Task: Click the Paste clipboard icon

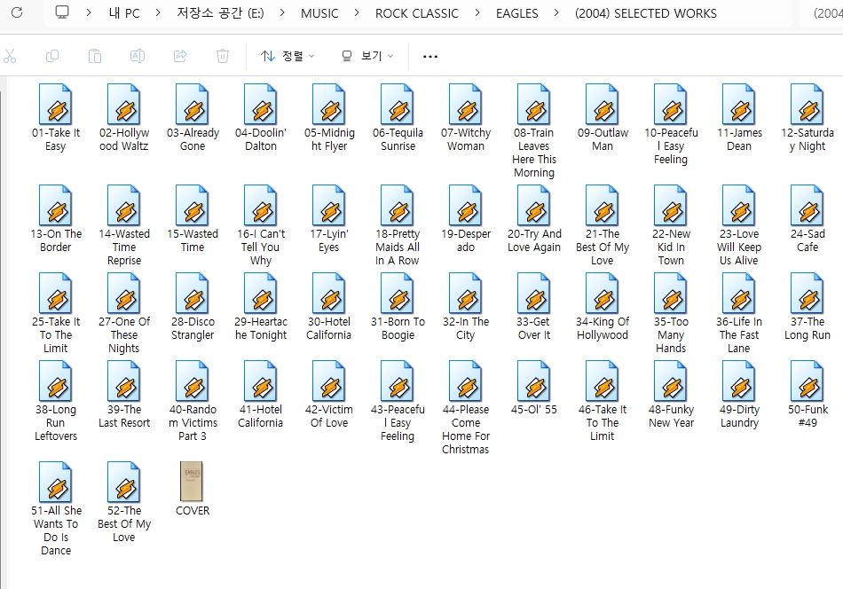Action: coord(95,56)
